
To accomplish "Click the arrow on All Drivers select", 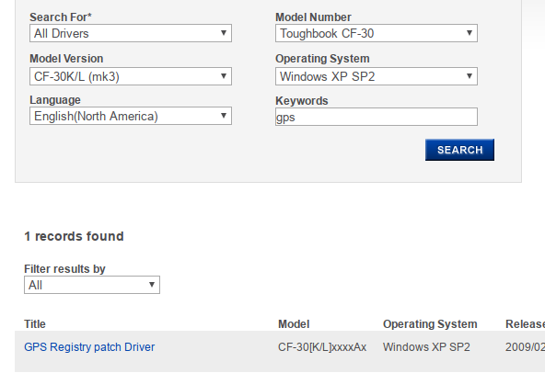I will click(224, 33).
